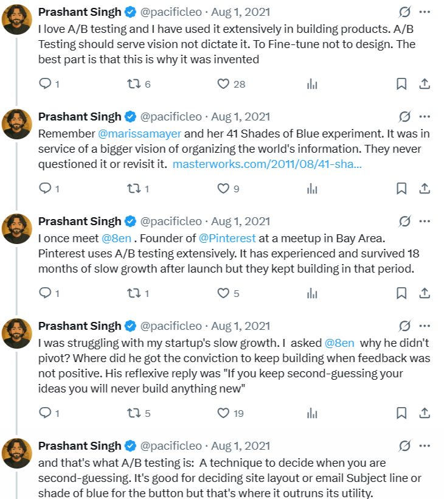Open the @marissamayer mention link
The image size is (444, 499).
140,134
